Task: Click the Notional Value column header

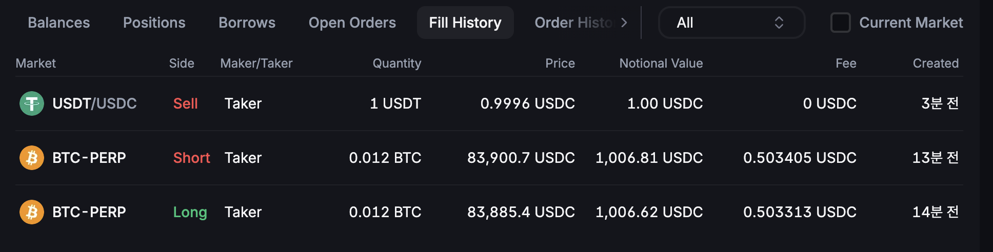Action: pos(661,64)
